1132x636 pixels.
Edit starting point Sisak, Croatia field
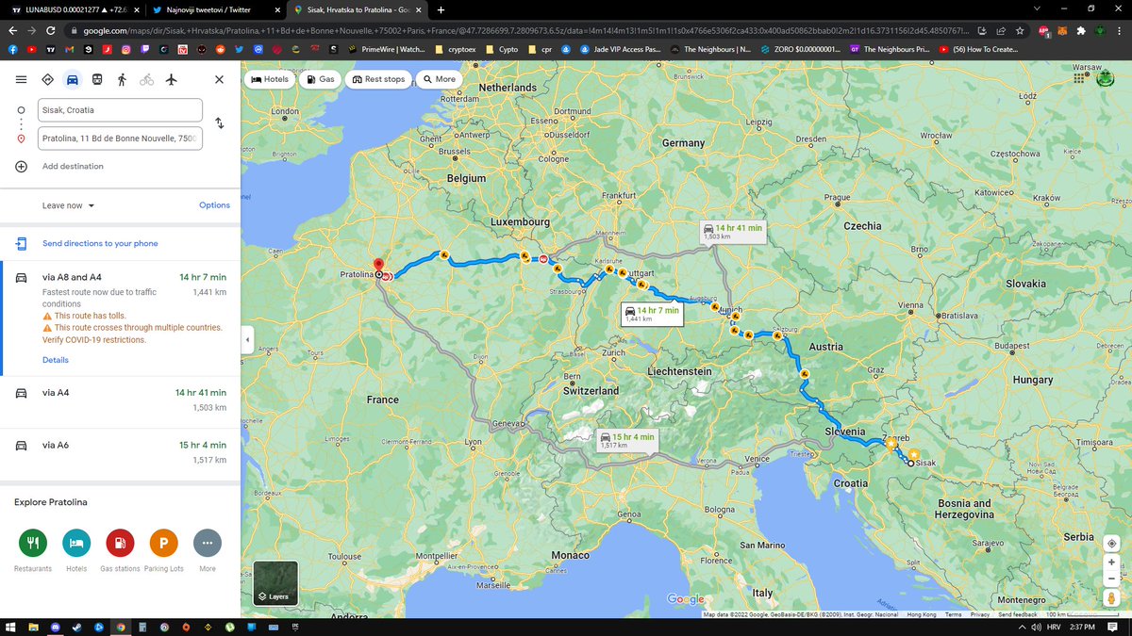[x=120, y=109]
